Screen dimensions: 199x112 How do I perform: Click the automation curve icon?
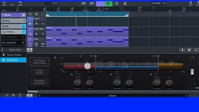click(x=196, y=50)
